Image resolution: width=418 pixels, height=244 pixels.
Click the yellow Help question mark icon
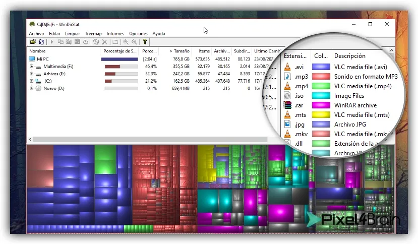point(145,42)
